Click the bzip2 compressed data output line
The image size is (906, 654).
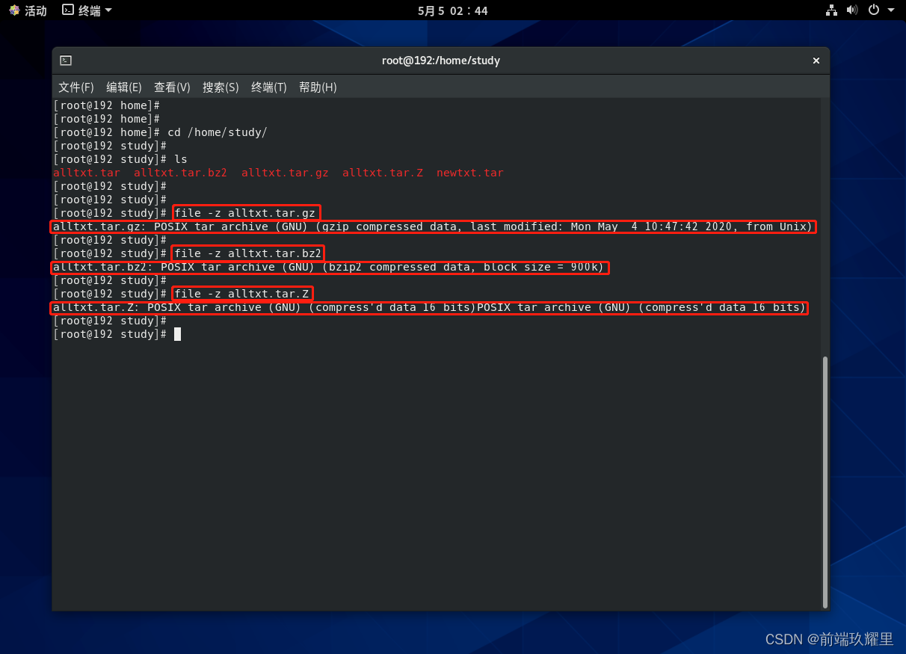click(330, 267)
